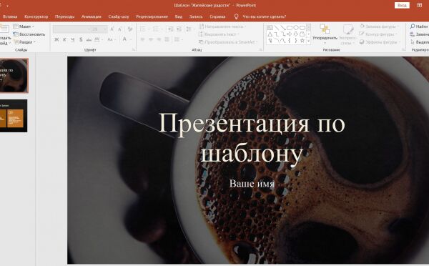429x266 pixels.
Task: Open the Макет layout dropdown
Action: click(x=24, y=26)
